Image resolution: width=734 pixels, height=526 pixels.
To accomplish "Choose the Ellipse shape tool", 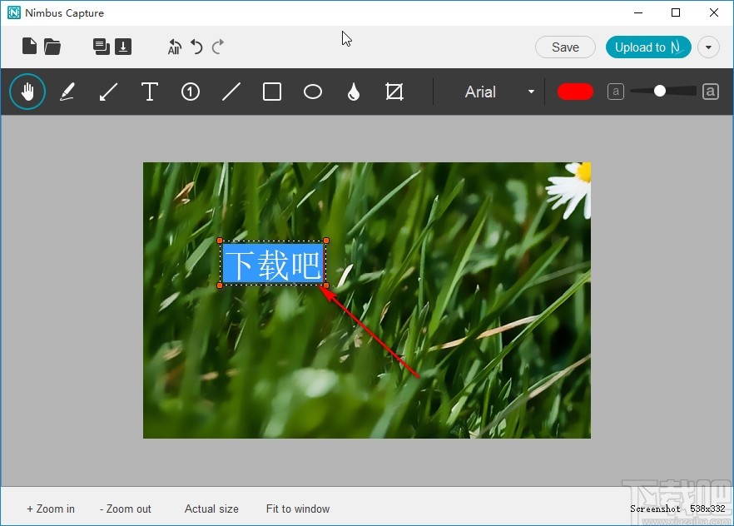I will (313, 92).
